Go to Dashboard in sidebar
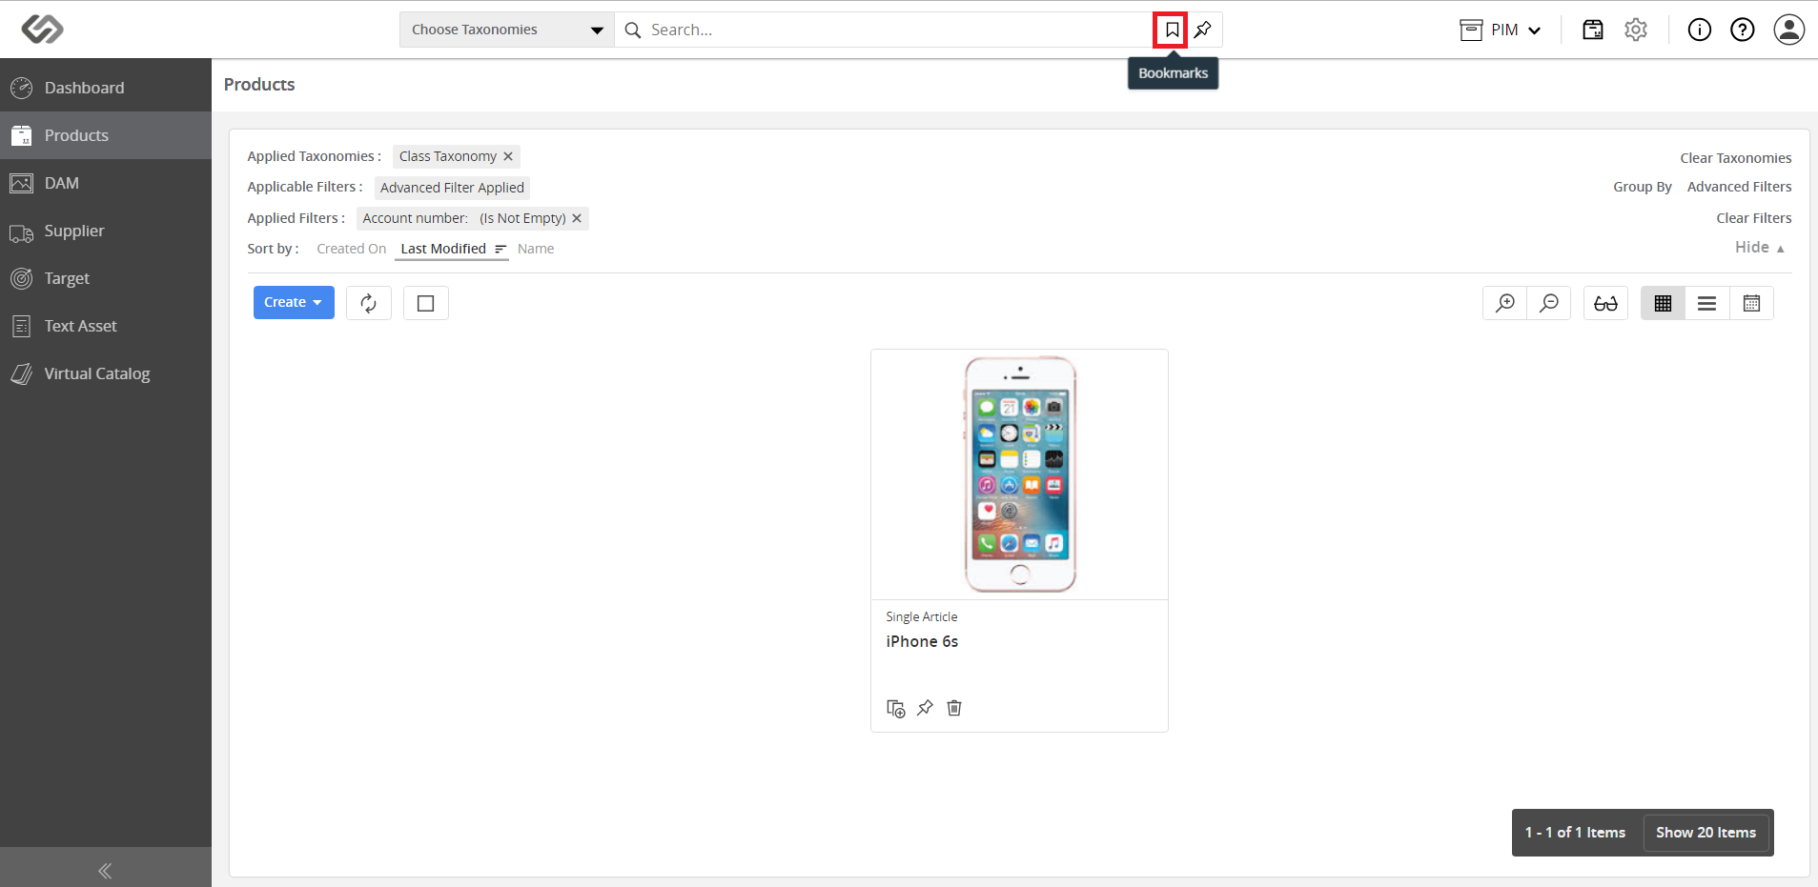Viewport: 1818px width, 887px height. [x=106, y=88]
